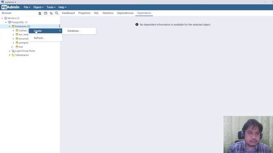
Task: Open the Help menu
Action: (x=62, y=7)
